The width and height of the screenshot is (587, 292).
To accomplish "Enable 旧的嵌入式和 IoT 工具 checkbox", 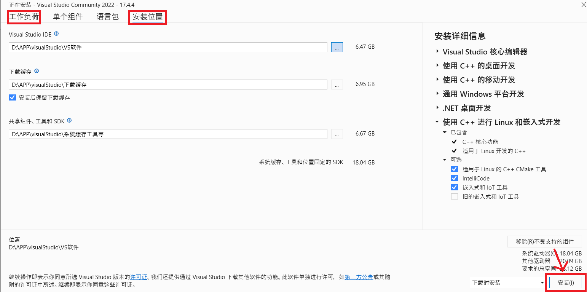I will tap(455, 196).
